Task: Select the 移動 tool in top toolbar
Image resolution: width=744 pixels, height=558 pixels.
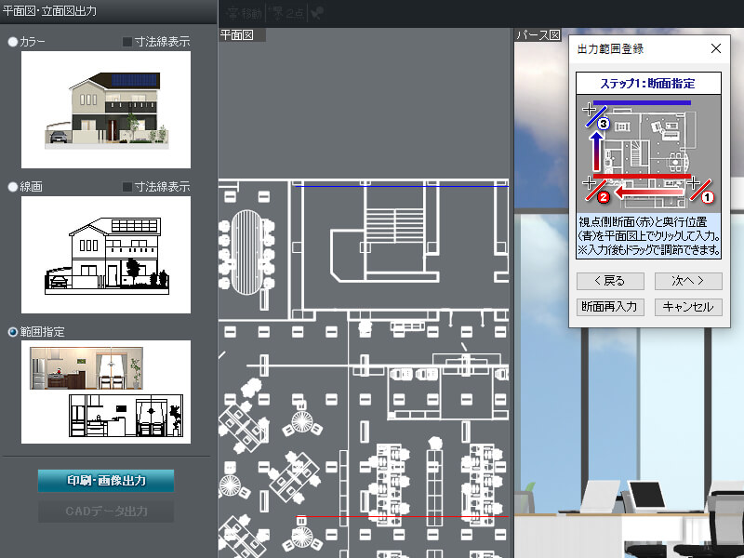Action: (245, 13)
